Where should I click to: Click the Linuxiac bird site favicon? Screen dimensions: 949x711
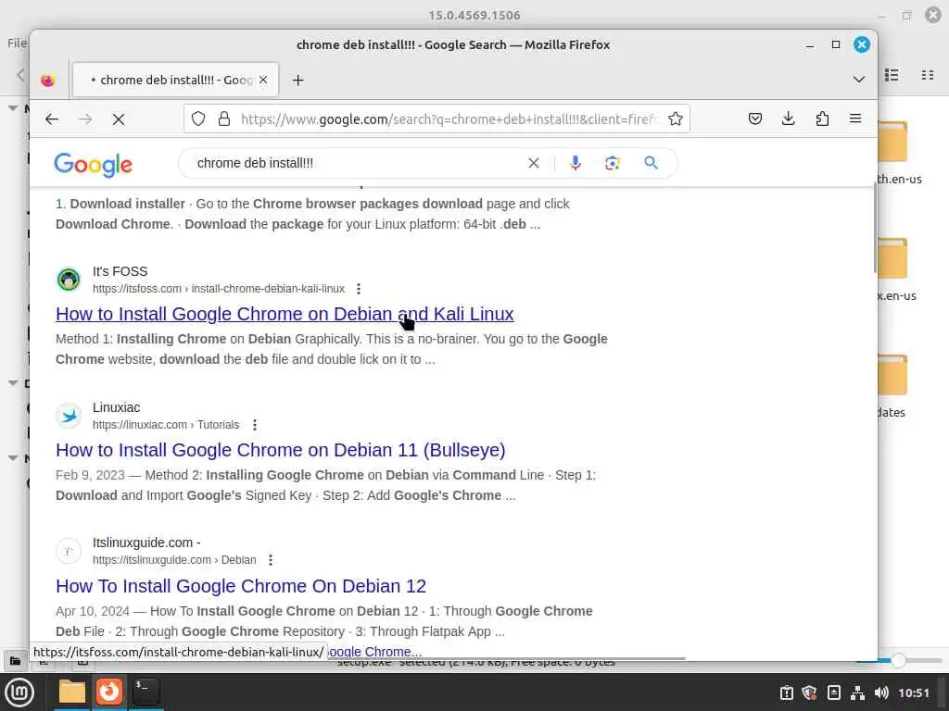69,416
